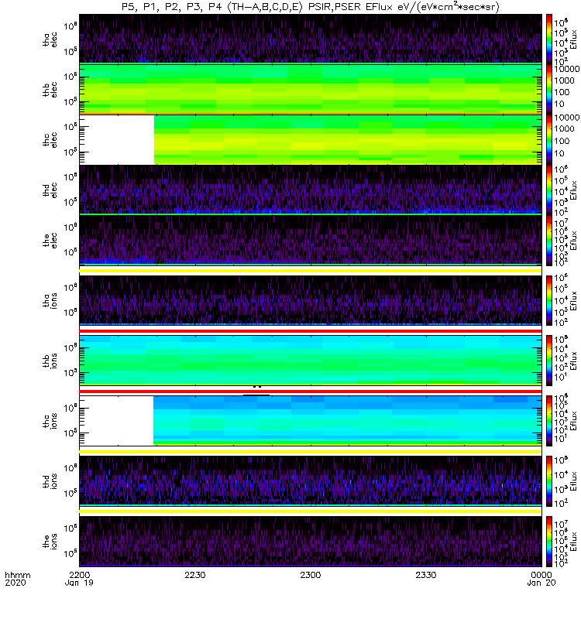The image size is (581, 619).
Task: Click the 100 tick on thc elec colorbar
Action: coord(562,141)
